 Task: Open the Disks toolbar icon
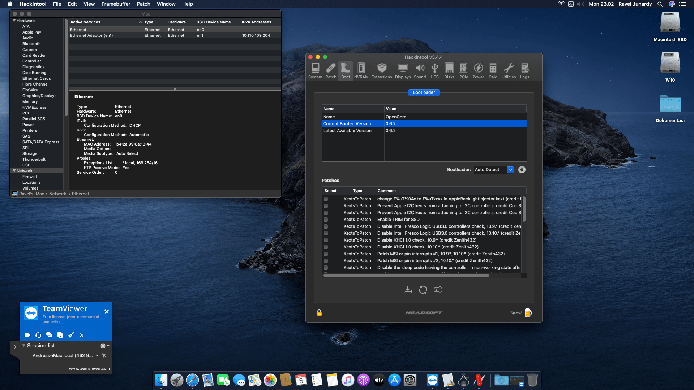(449, 71)
